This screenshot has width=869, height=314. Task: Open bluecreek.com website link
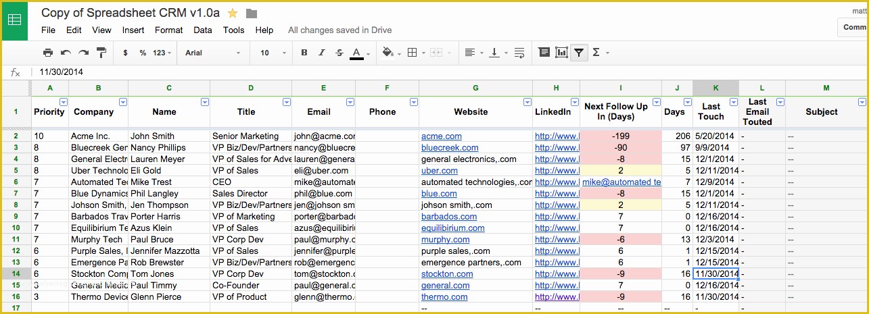(x=450, y=148)
